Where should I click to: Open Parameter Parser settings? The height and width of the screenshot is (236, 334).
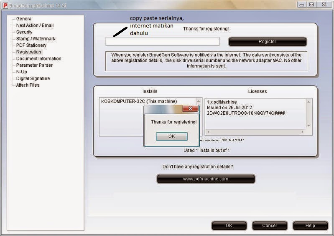tap(34, 65)
